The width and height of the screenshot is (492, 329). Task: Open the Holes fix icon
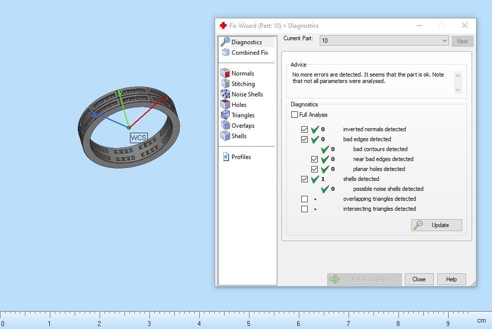point(225,104)
